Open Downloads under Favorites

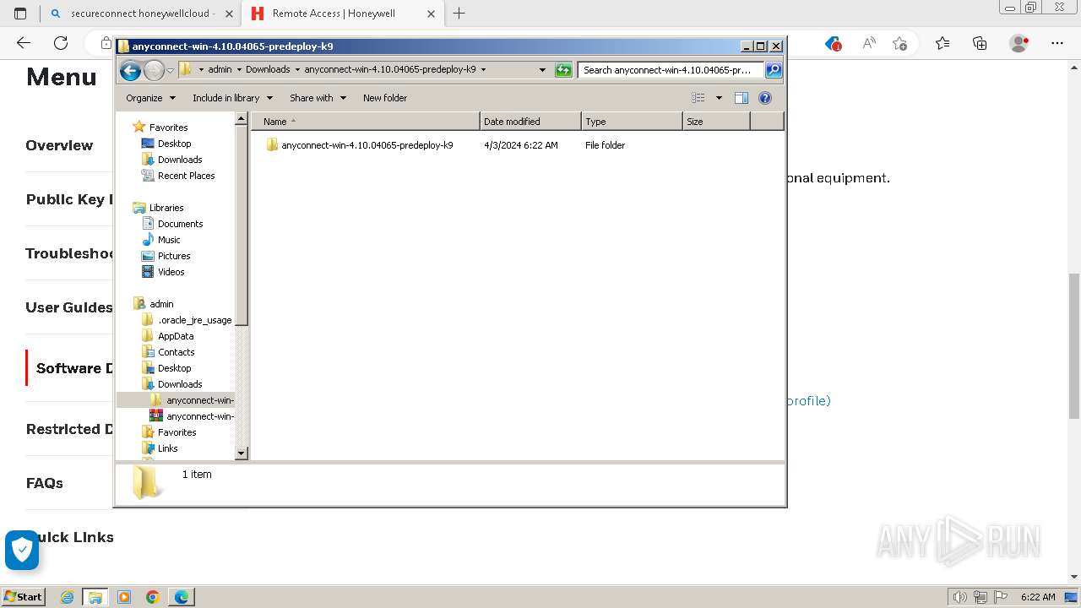(x=180, y=160)
